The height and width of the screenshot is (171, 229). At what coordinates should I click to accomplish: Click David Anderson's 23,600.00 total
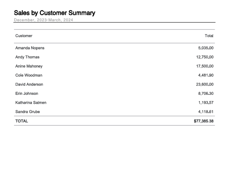(205, 84)
